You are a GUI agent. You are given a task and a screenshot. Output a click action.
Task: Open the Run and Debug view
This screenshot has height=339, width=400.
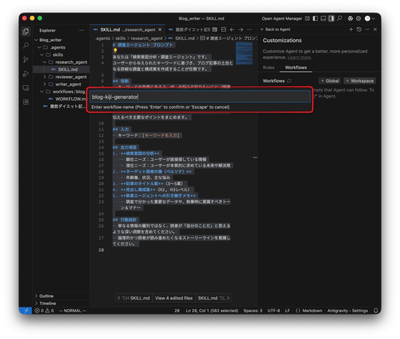pyautogui.click(x=26, y=74)
